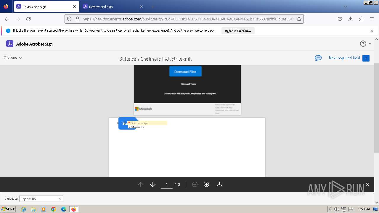The image size is (379, 213).
Task: Select Firefox window in taskbar
Action: point(73,209)
